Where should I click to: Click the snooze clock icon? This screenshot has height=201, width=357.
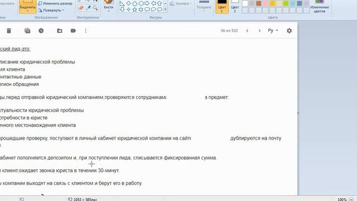click(41, 31)
